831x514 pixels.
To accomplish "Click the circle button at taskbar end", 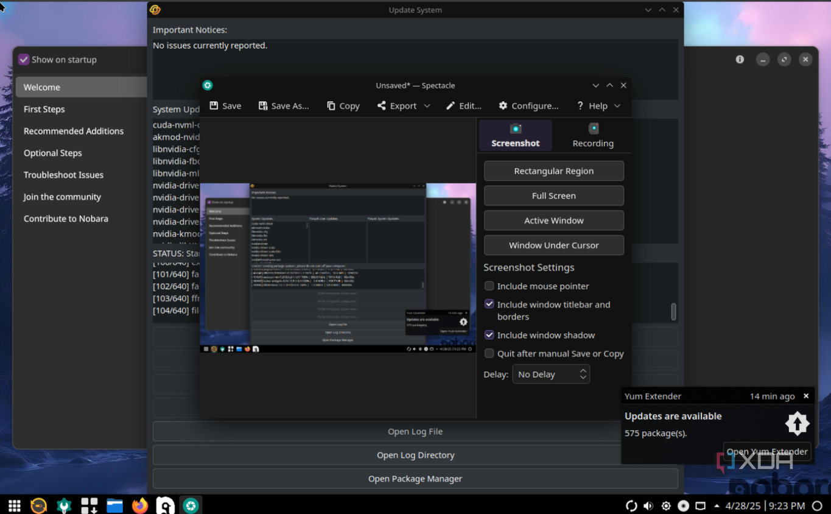I will pos(817,506).
